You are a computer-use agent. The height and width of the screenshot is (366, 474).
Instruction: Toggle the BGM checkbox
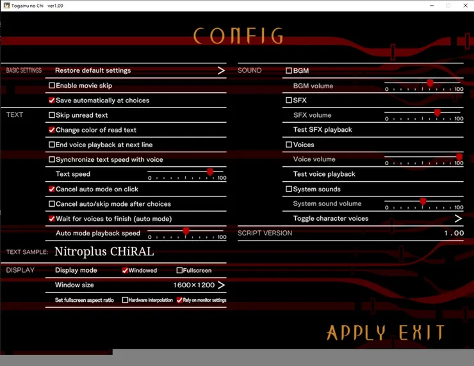tap(289, 70)
